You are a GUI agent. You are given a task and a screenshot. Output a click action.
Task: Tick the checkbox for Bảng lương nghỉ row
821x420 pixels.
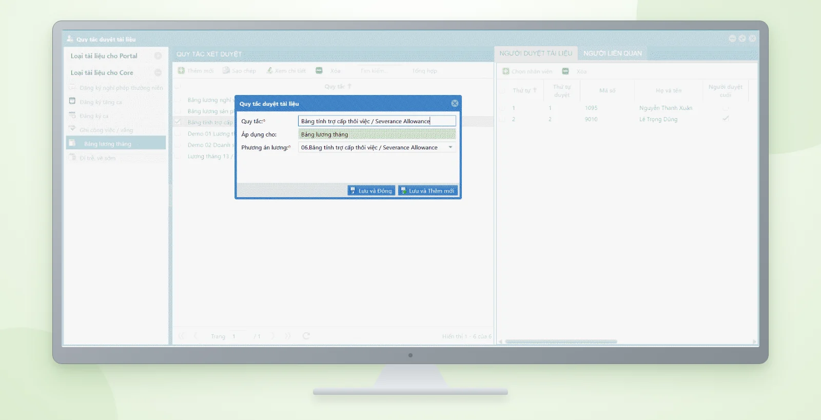(178, 100)
